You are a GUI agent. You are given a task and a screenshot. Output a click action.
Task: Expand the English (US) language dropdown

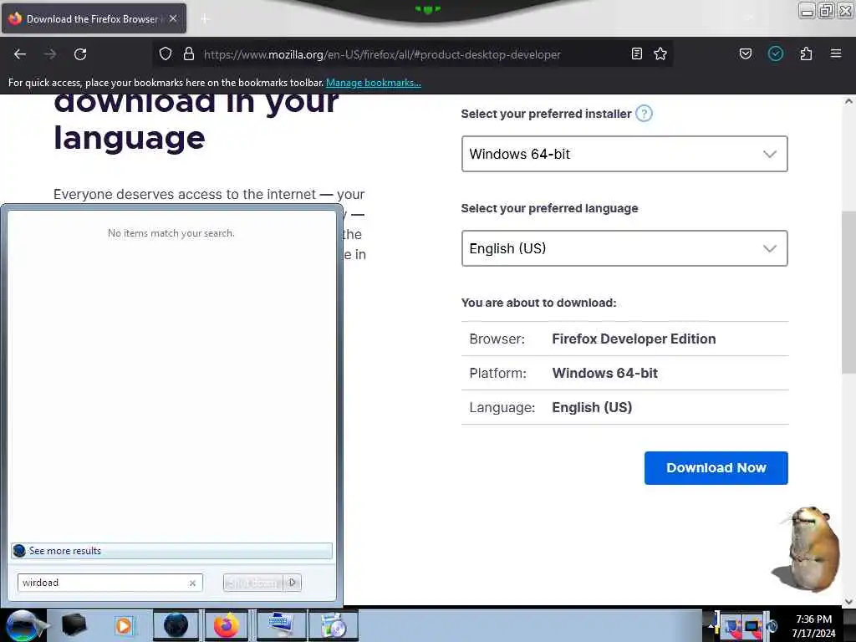pos(624,248)
